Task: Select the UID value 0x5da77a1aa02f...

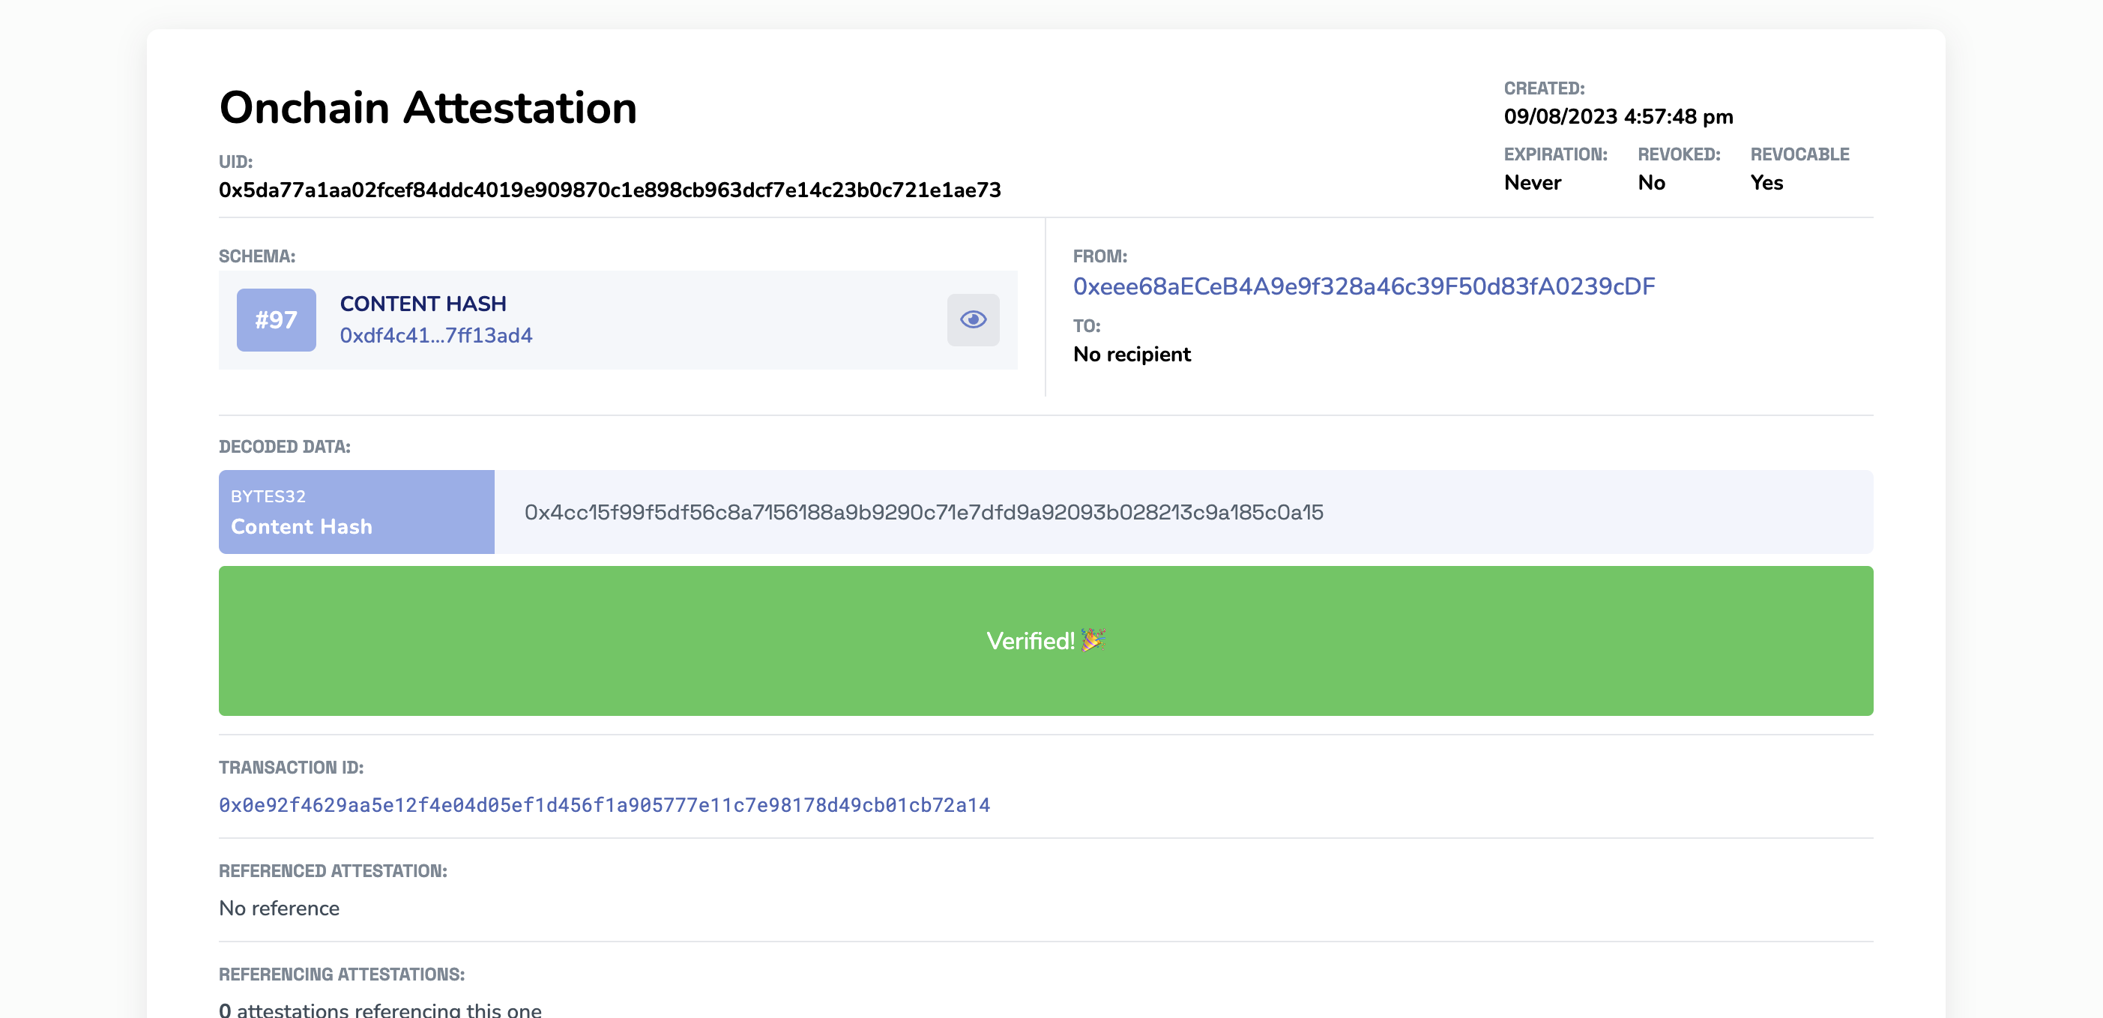Action: point(609,190)
